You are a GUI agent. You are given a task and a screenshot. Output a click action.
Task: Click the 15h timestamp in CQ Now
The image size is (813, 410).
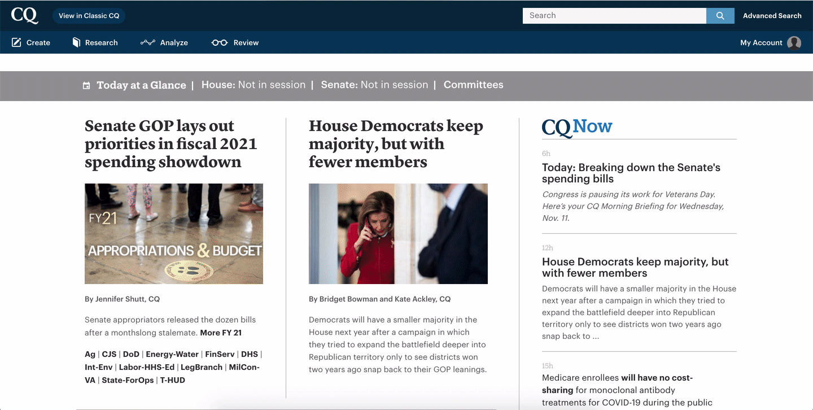(x=548, y=366)
